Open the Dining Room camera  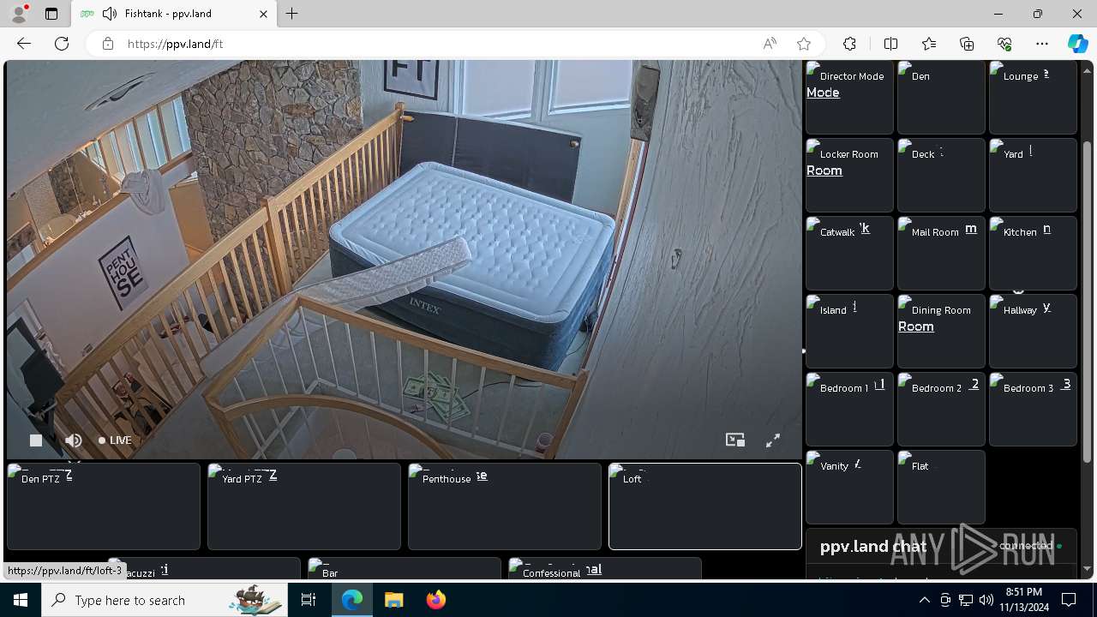(941, 331)
